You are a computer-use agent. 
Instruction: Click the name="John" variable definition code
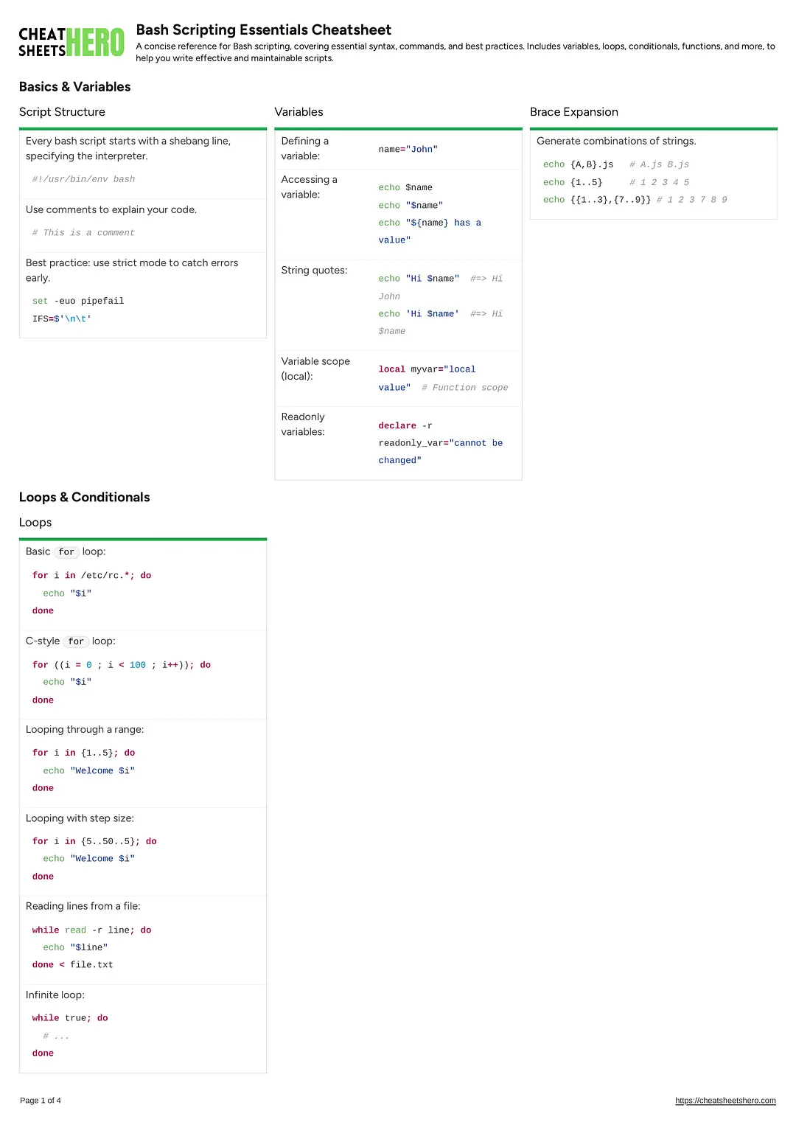click(x=408, y=150)
